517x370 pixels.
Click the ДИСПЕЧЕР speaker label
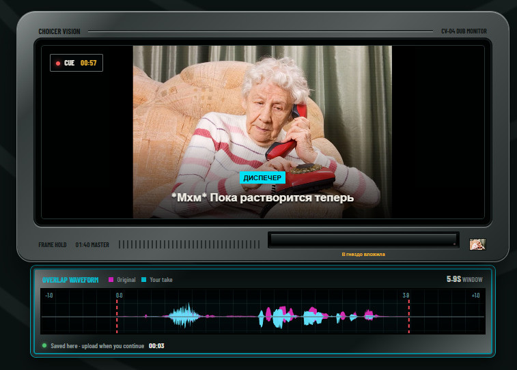pos(262,178)
